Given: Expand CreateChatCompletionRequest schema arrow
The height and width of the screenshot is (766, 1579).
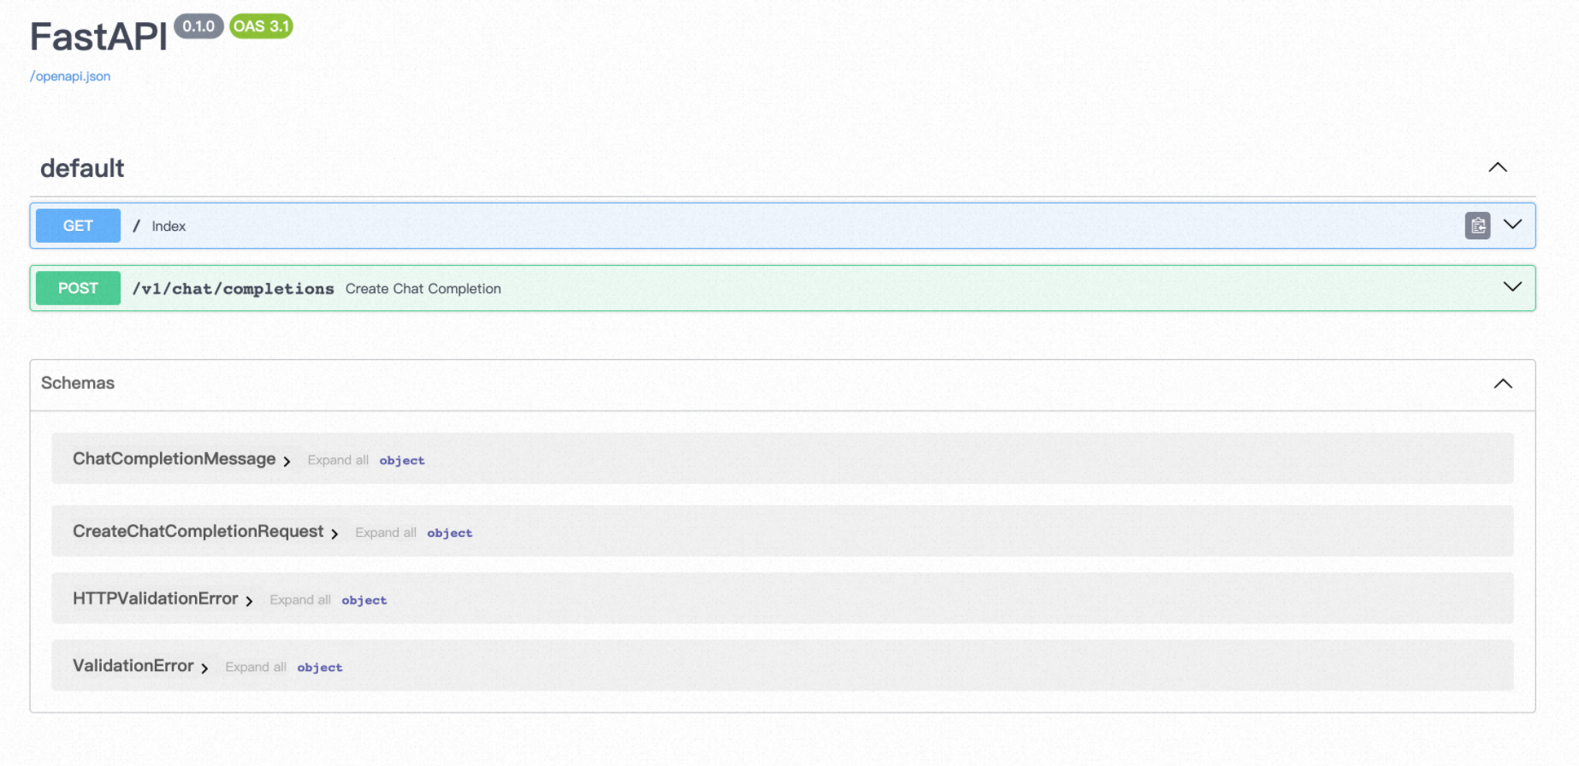Looking at the screenshot, I should 334,534.
